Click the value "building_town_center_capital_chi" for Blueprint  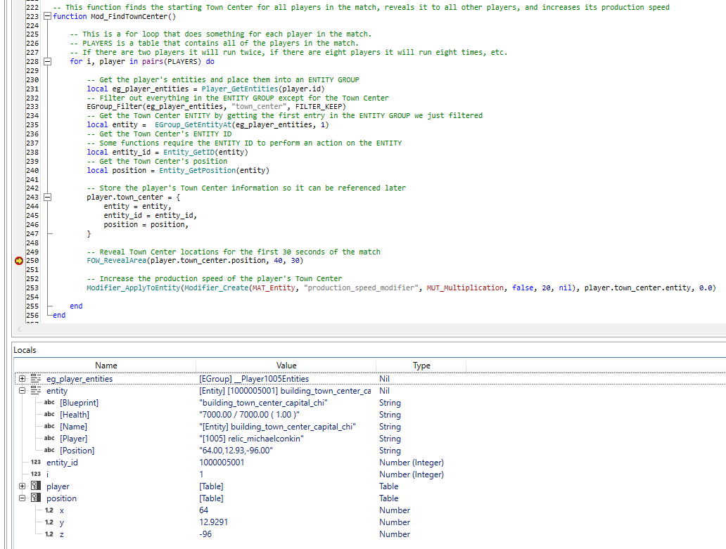click(x=263, y=403)
